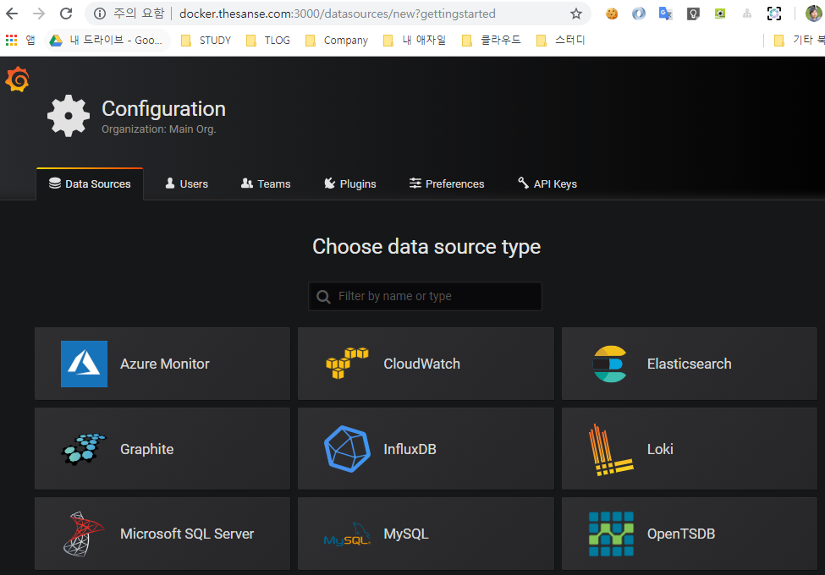The height and width of the screenshot is (575, 825).
Task: Click the Elasticsearch logo icon
Action: click(609, 364)
